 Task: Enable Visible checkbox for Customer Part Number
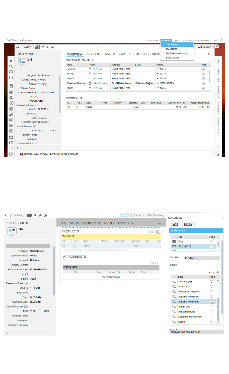[211, 317]
